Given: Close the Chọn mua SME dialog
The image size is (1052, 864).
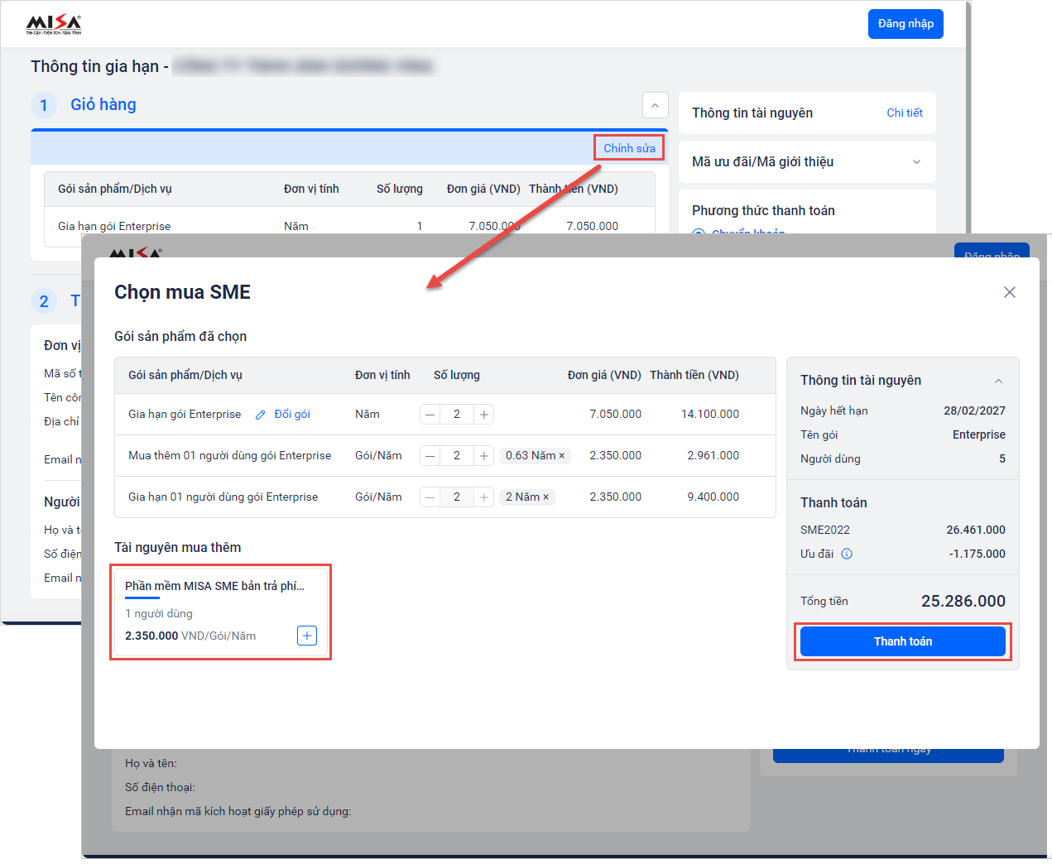Looking at the screenshot, I should [1009, 292].
